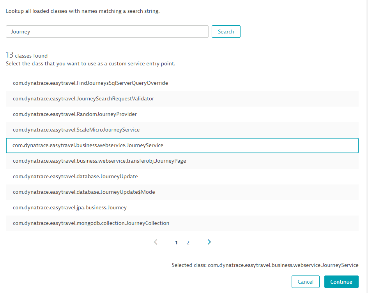Select the database.JourneyUpdate class
Viewport: 368px width, 293px height.
75,176
